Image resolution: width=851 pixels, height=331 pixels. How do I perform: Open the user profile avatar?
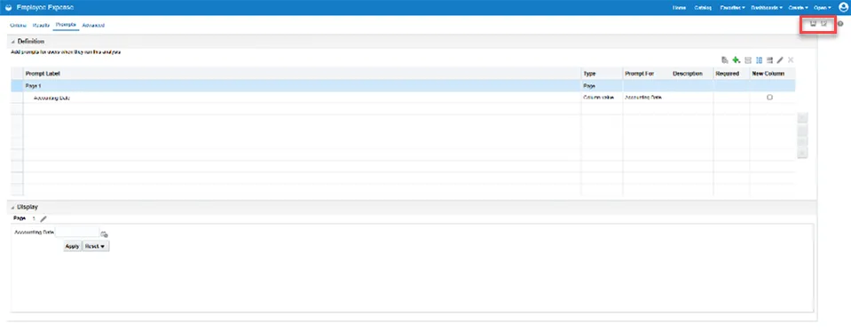843,7
